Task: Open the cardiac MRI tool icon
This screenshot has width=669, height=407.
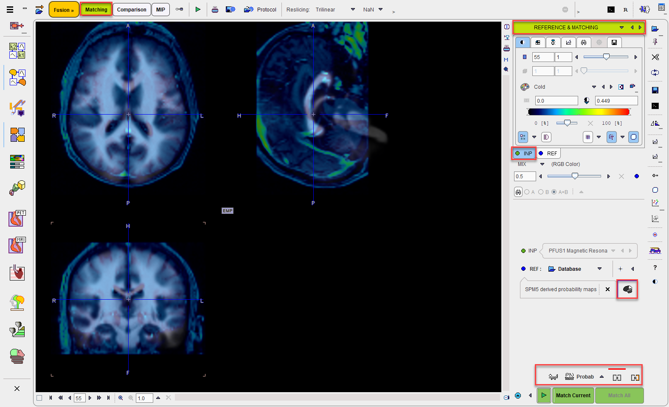Action: point(17,245)
